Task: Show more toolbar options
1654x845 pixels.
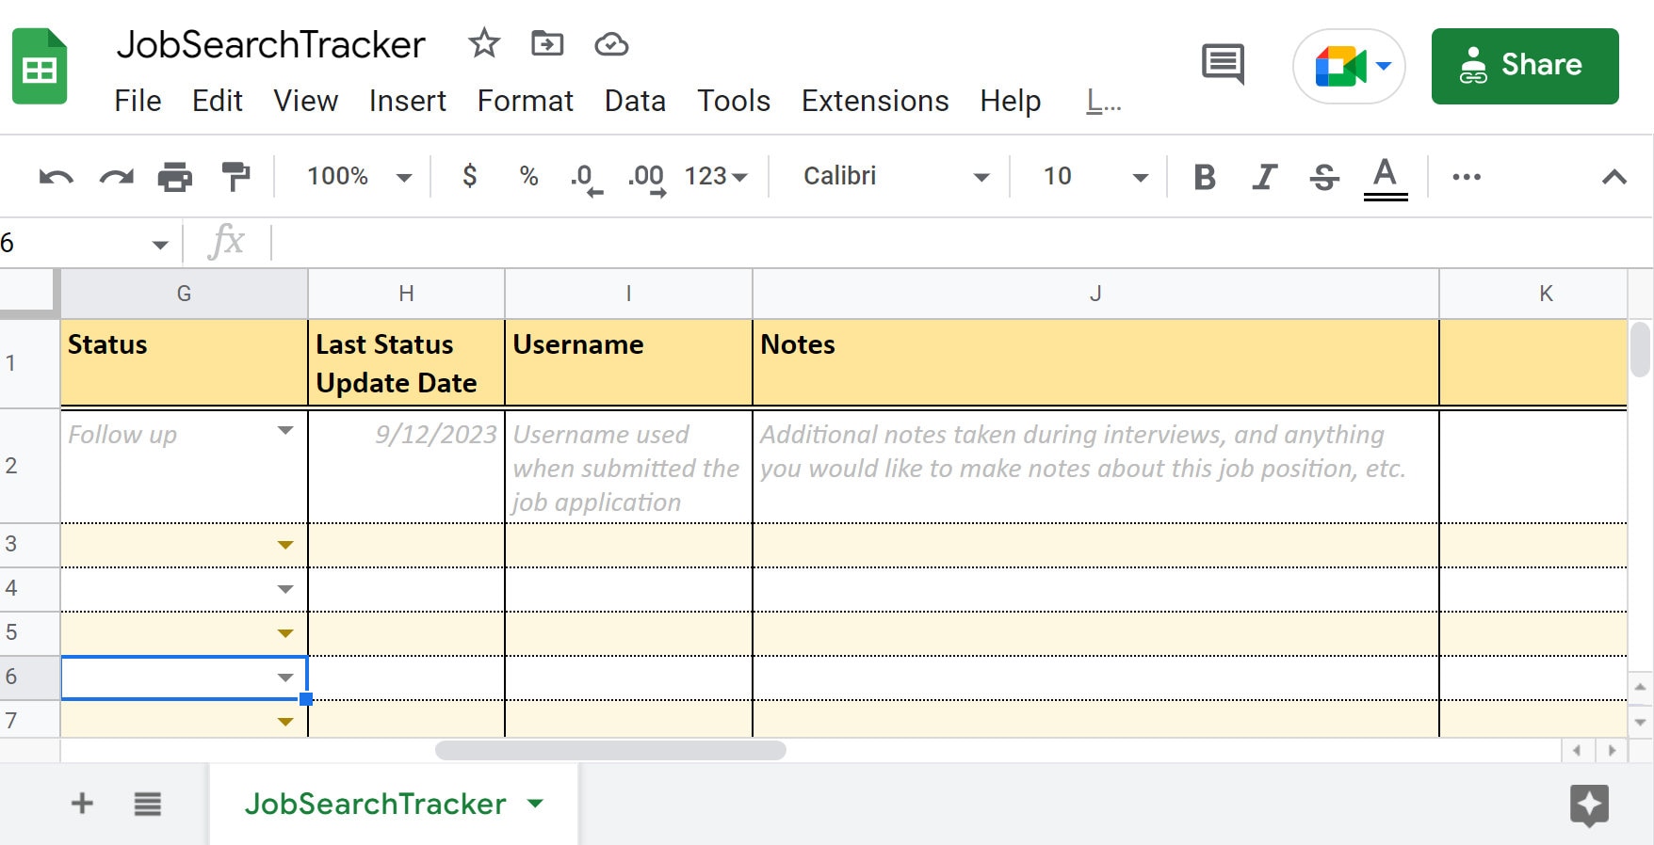Action: coord(1467,177)
